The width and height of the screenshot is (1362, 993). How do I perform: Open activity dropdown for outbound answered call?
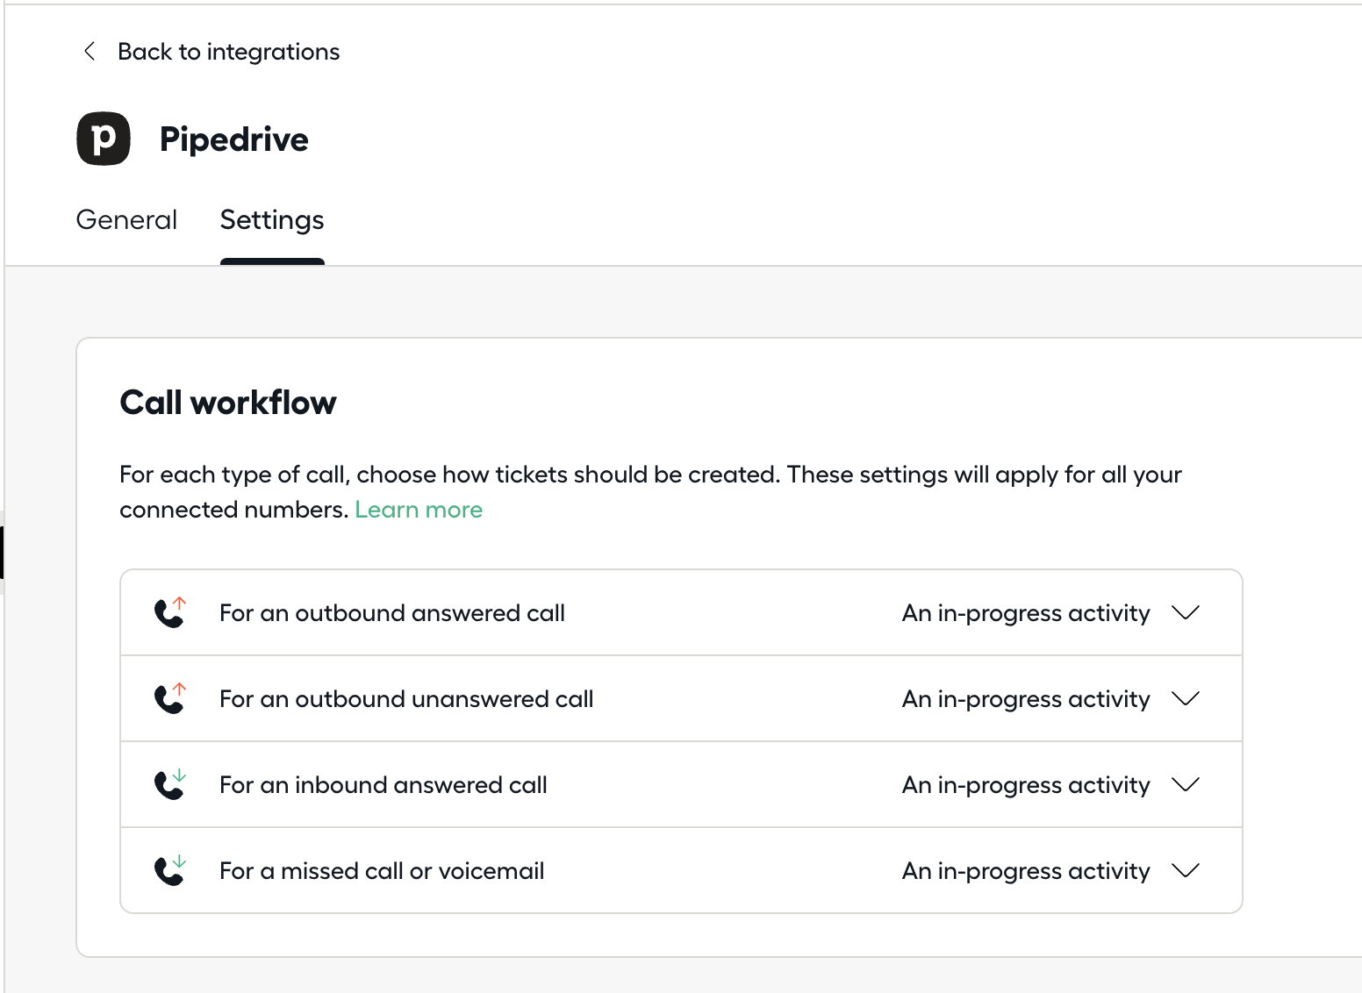[x=1050, y=613]
